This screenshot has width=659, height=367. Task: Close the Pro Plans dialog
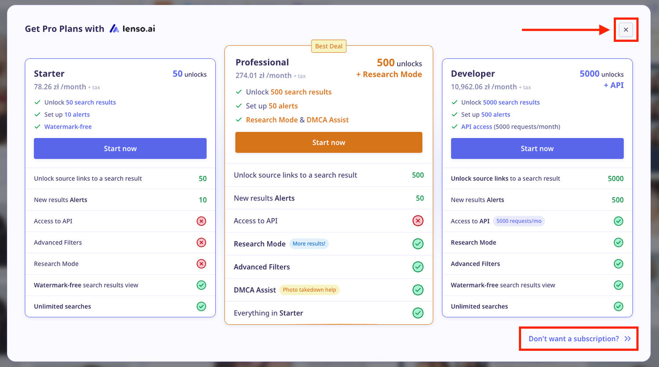pyautogui.click(x=626, y=29)
